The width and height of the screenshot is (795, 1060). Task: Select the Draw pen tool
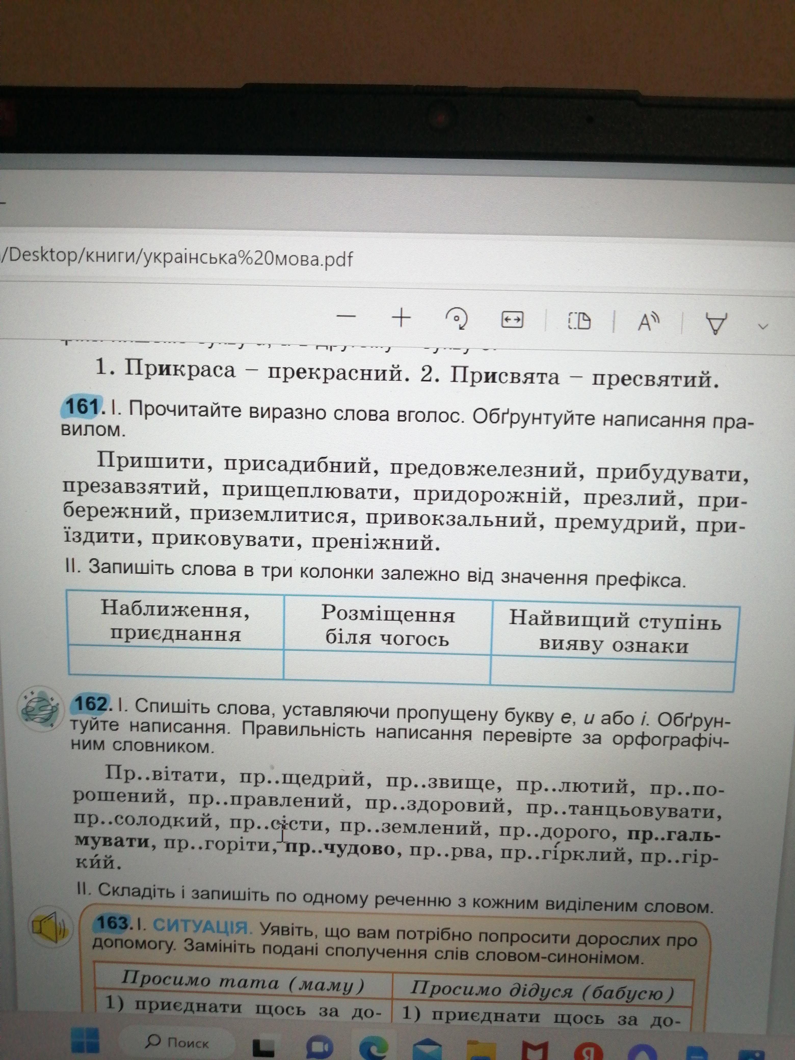pos(716,323)
